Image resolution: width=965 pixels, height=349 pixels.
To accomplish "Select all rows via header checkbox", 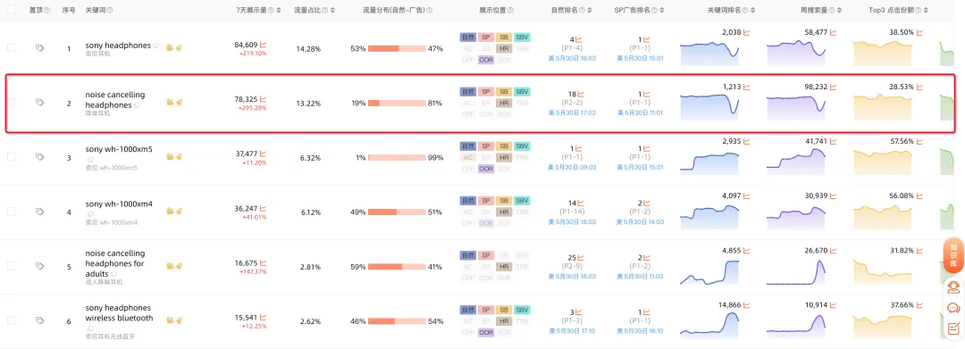I will (x=11, y=10).
